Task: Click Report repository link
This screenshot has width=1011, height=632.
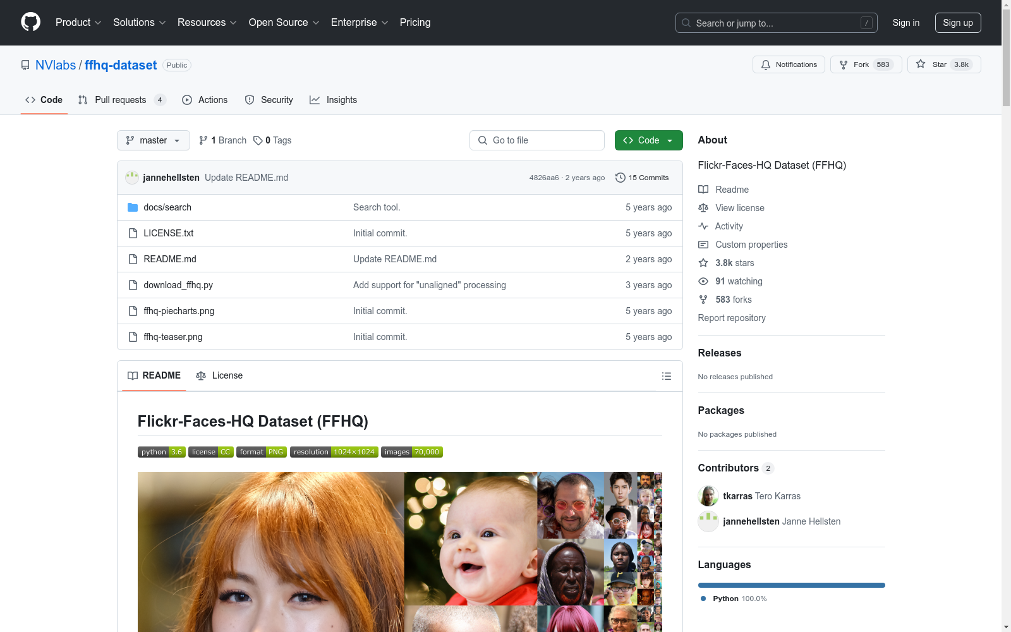Action: pyautogui.click(x=732, y=318)
